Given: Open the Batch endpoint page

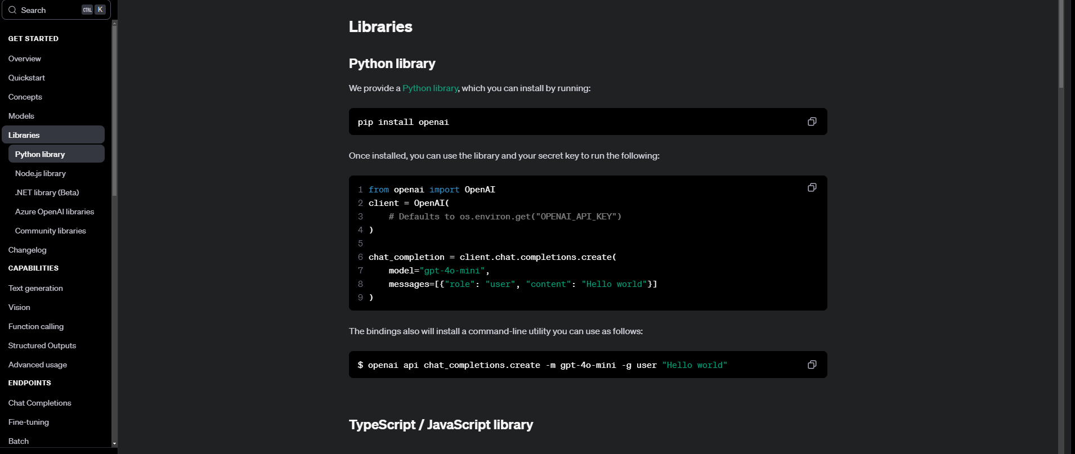Looking at the screenshot, I should click(x=18, y=441).
